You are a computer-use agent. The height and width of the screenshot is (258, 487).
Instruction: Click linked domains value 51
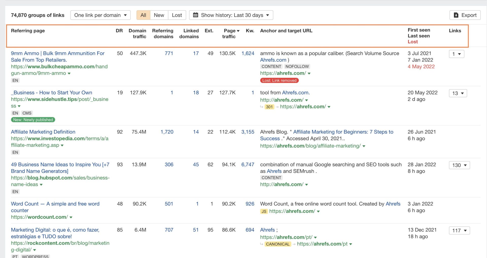196,230
